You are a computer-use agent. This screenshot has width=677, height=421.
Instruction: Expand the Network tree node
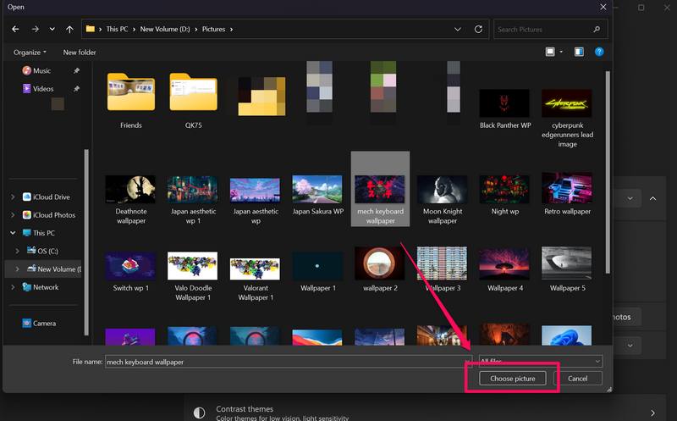[x=12, y=287]
